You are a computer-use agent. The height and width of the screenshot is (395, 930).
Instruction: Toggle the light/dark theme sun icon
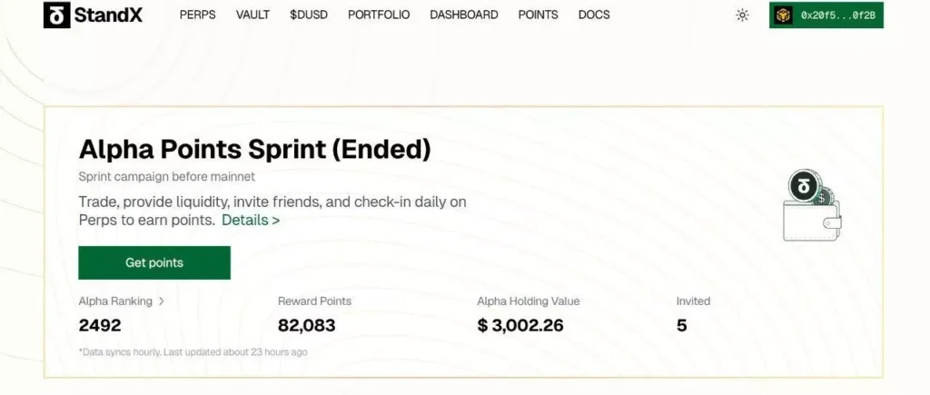point(742,15)
